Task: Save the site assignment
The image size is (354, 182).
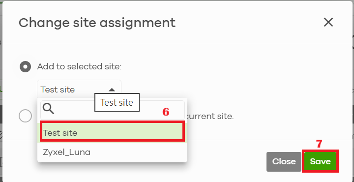Action: pos(320,161)
